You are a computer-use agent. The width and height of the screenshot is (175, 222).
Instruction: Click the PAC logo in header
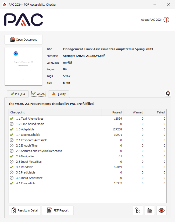click(x=24, y=20)
